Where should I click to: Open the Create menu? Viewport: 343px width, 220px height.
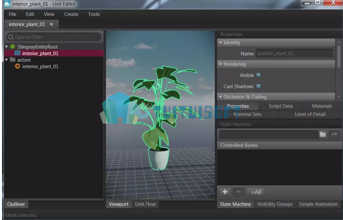pos(71,14)
